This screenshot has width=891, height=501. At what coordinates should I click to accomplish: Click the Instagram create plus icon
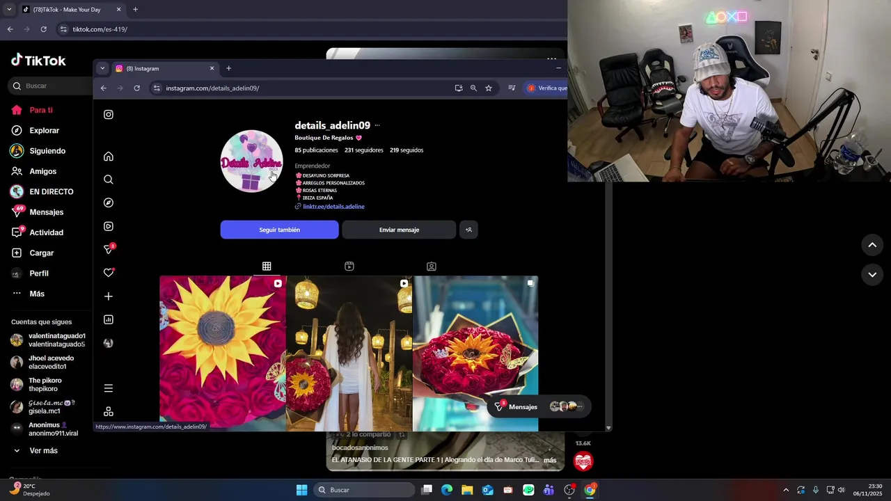click(x=109, y=296)
